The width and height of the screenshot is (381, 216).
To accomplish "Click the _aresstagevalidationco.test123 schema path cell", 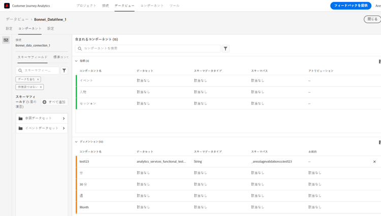I will pyautogui.click(x=271, y=162).
